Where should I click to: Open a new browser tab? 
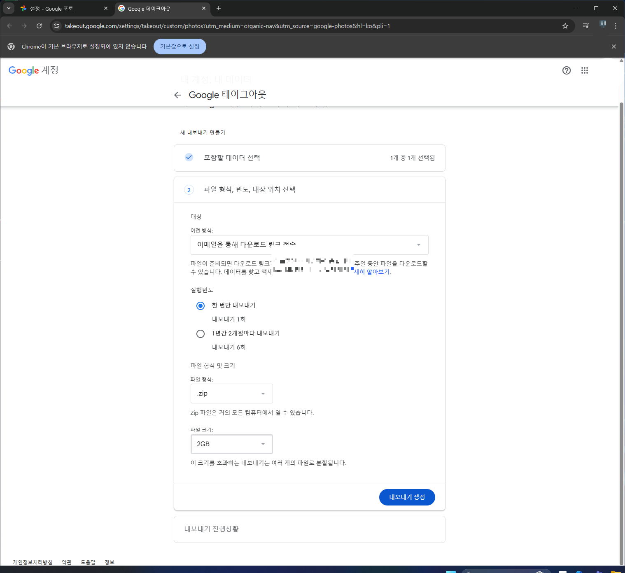click(219, 8)
